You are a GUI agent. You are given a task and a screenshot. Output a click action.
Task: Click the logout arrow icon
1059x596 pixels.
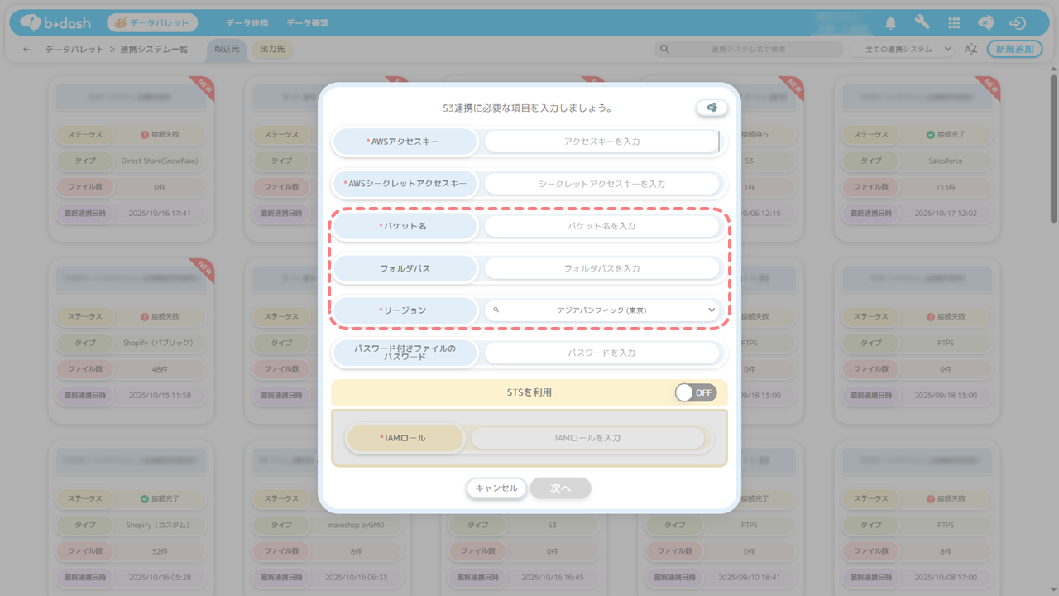coord(1018,23)
